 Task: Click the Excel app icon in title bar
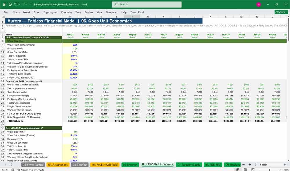[4, 4]
